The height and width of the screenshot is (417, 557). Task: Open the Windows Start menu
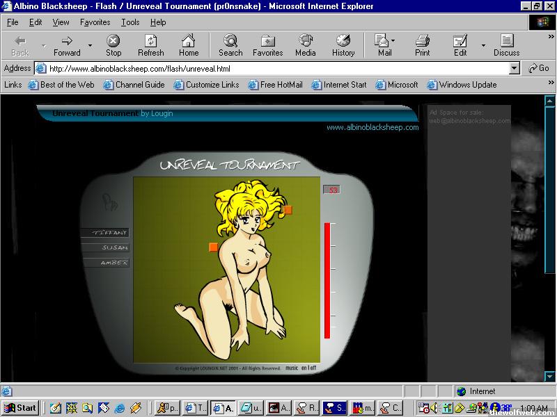pos(21,408)
